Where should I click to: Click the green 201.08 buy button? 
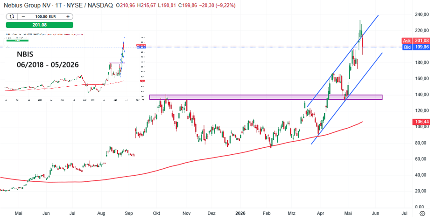point(40,25)
